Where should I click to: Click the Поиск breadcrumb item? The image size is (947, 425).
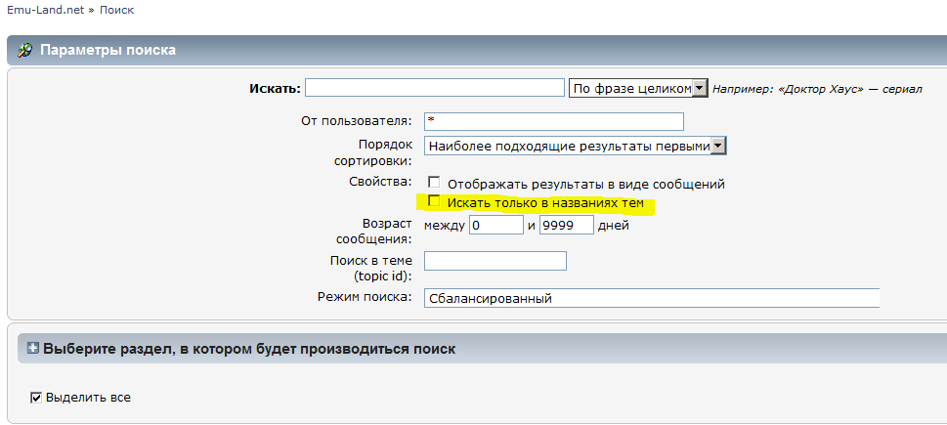(x=116, y=10)
